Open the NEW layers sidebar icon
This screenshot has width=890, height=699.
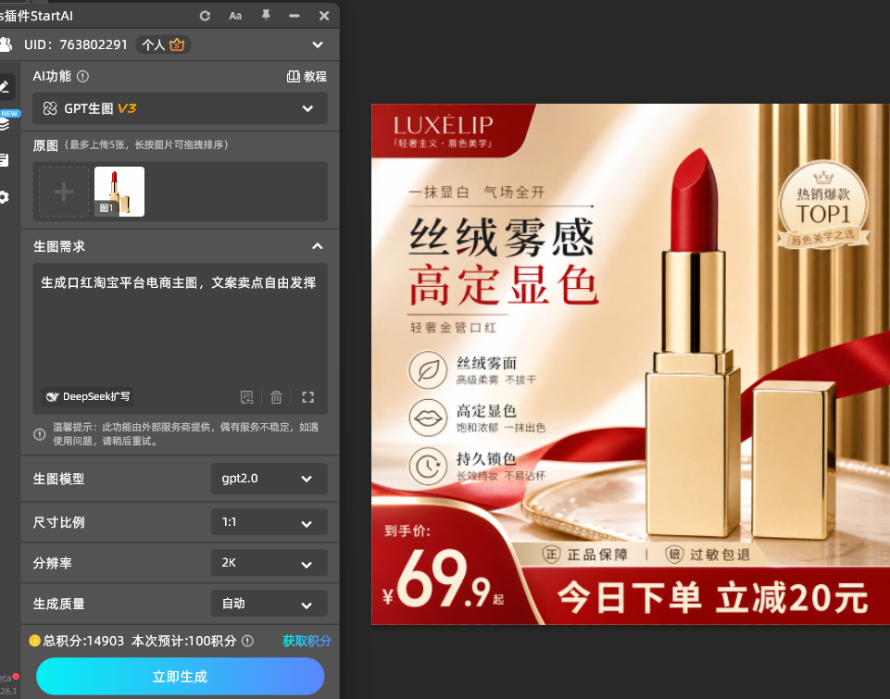click(6, 123)
